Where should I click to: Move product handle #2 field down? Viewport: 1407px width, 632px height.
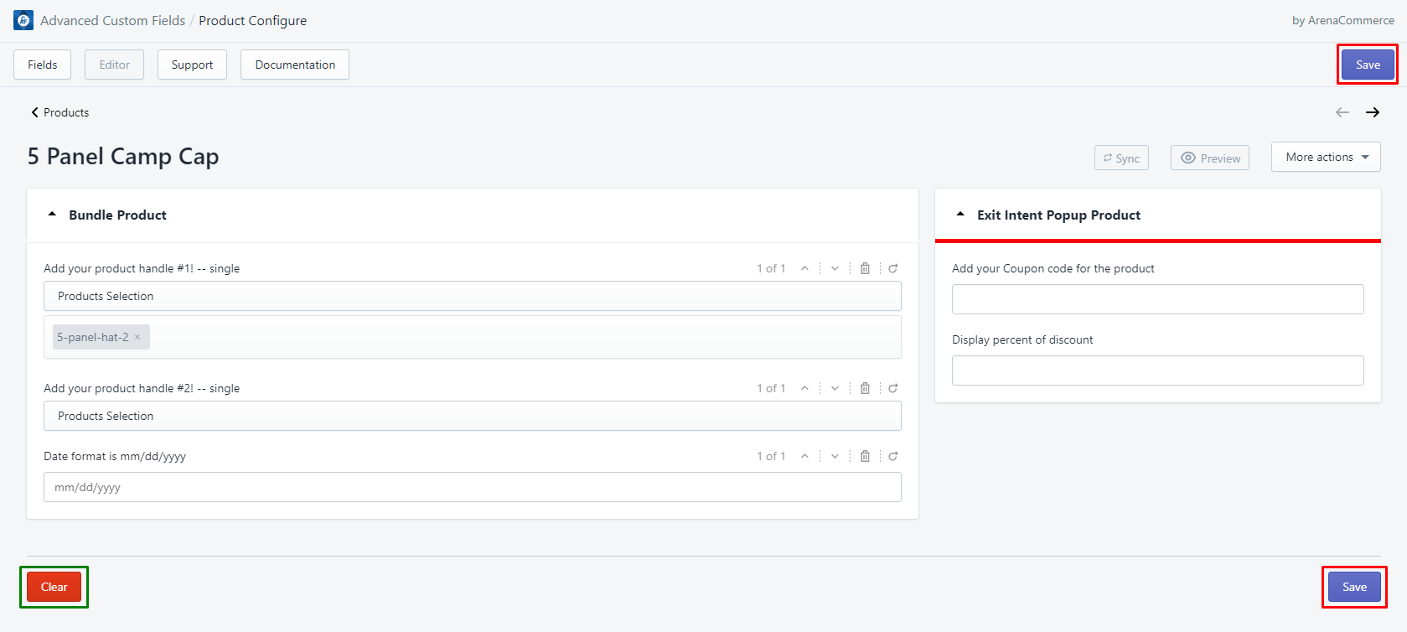tap(835, 388)
